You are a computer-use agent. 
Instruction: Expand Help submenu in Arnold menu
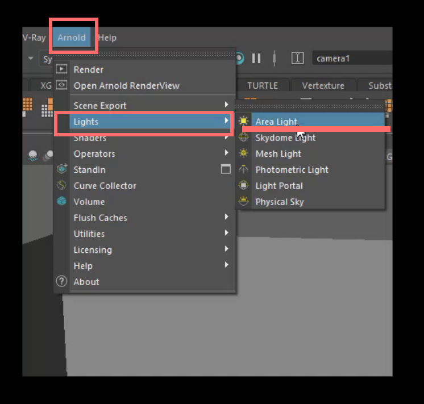[x=145, y=266]
